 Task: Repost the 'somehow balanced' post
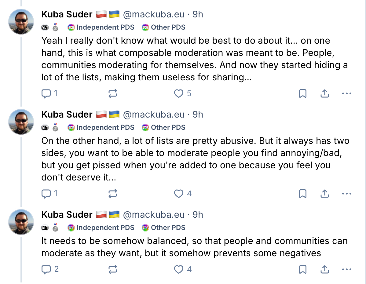tap(113, 269)
